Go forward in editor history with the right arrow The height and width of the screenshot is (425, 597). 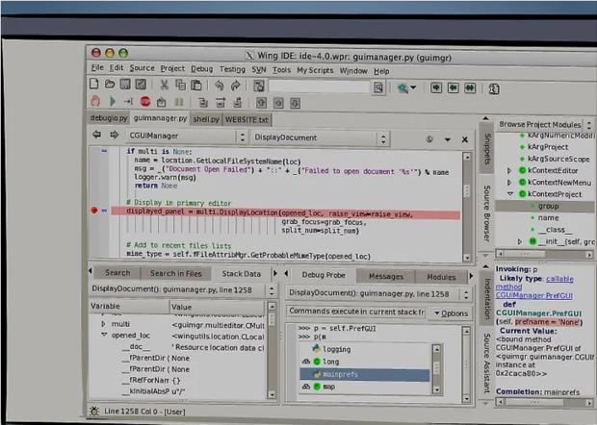[114, 135]
